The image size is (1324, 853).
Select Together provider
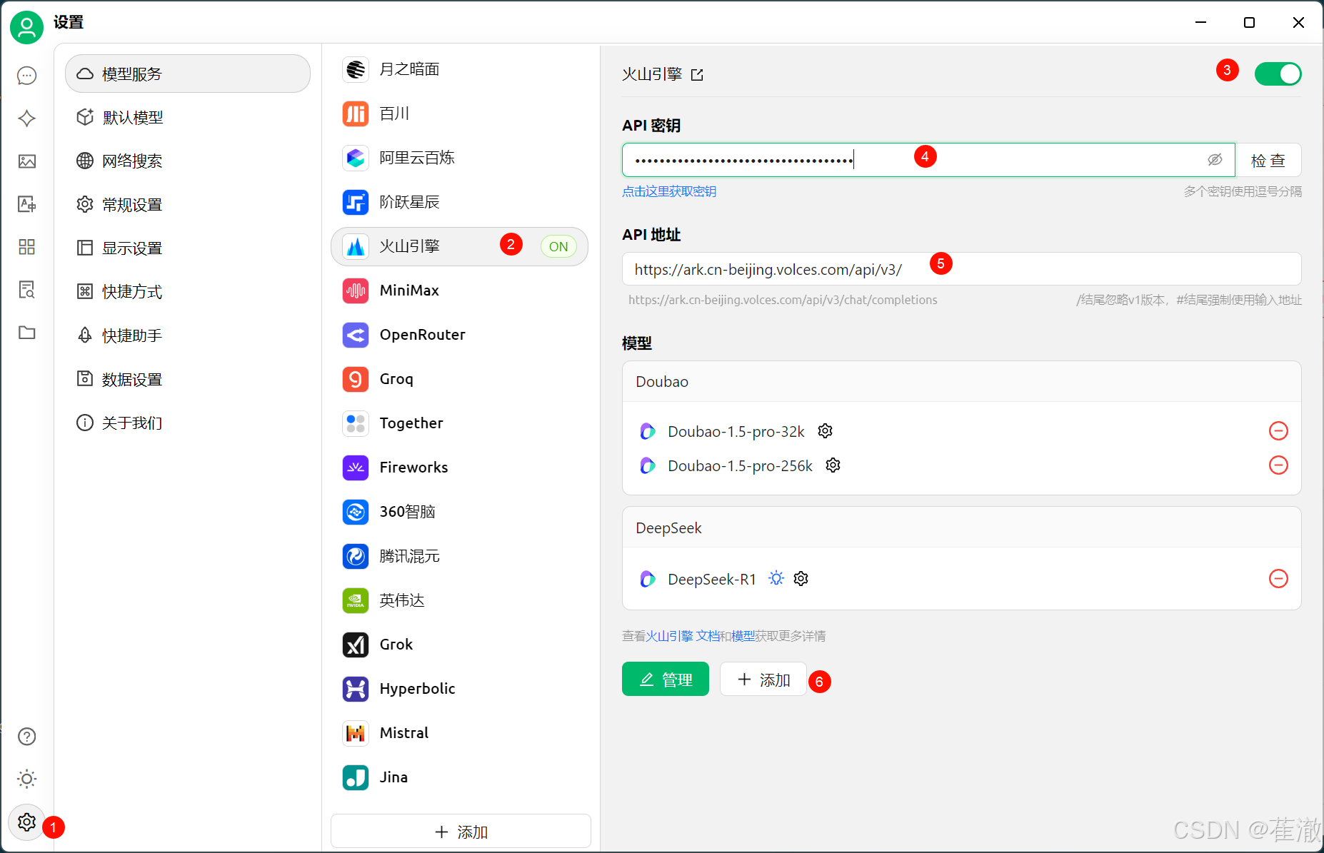point(460,423)
